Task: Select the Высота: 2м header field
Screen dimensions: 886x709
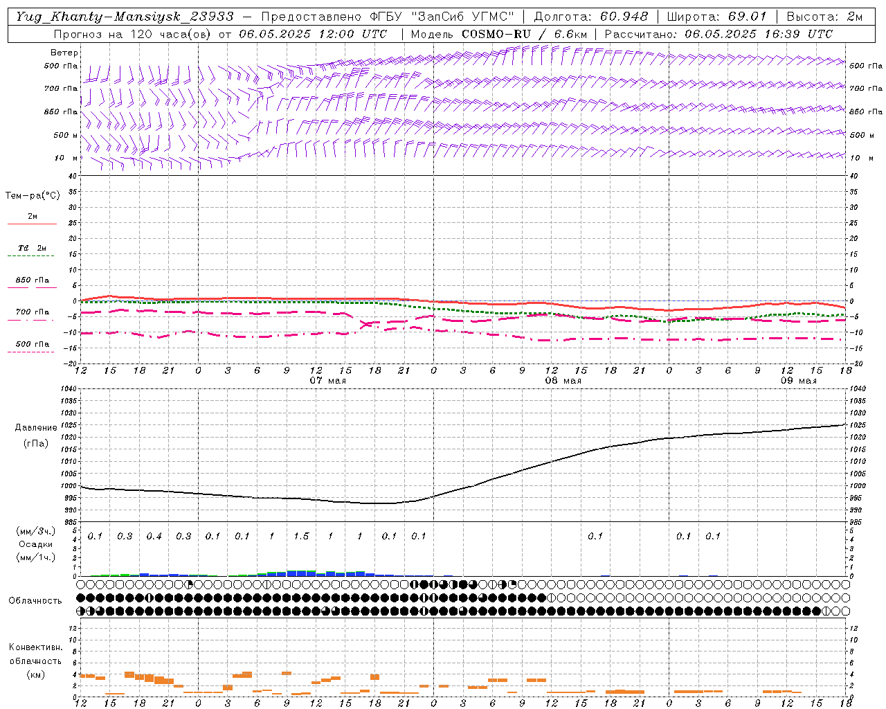Action: coord(824,17)
